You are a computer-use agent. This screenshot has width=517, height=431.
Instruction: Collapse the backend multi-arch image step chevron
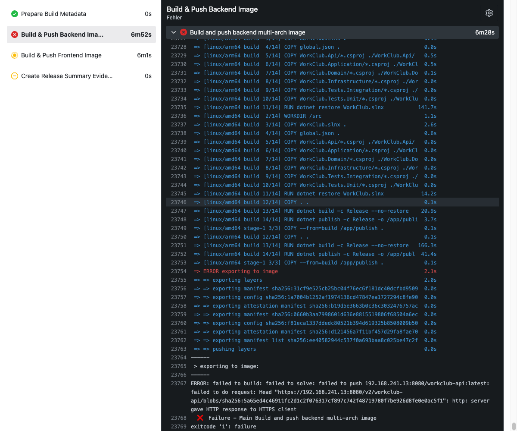click(174, 32)
